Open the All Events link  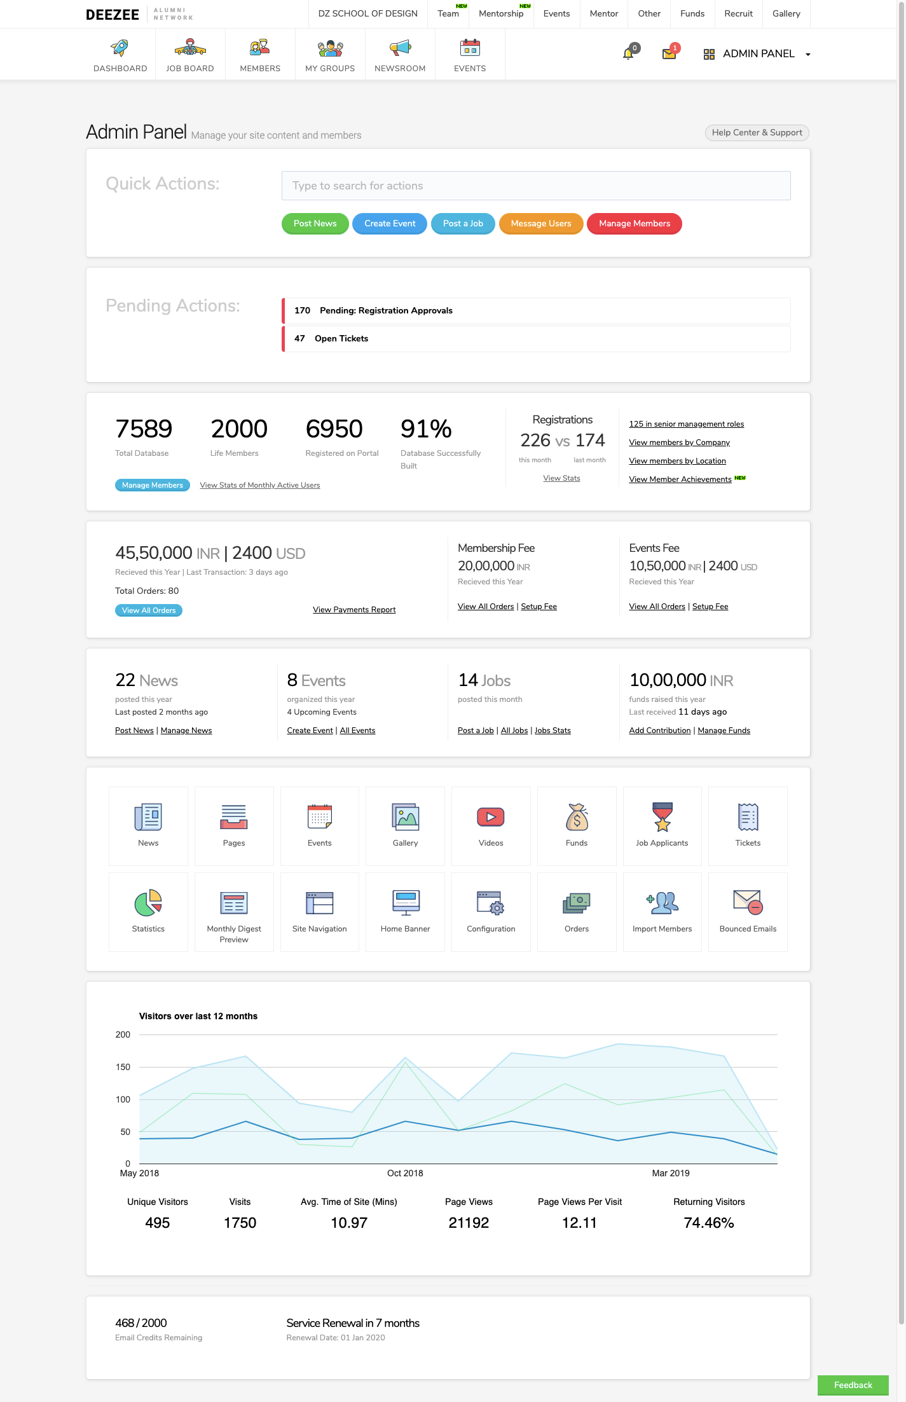click(x=358, y=731)
